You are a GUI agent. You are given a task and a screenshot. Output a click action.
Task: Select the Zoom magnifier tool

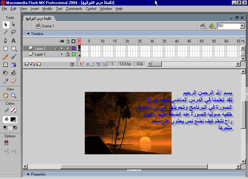pyautogui.click(x=14, y=95)
